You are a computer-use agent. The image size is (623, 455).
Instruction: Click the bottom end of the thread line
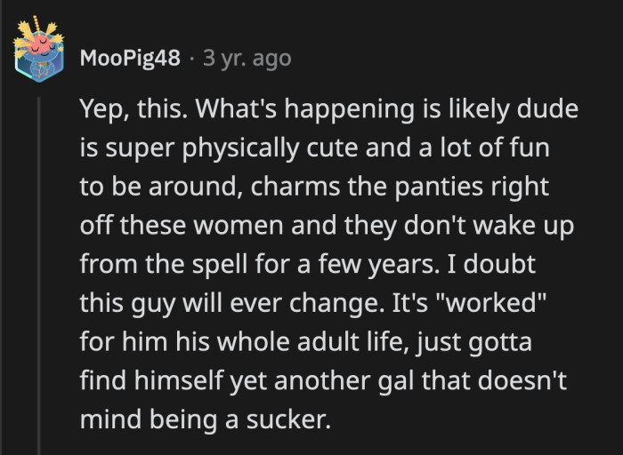click(x=39, y=434)
